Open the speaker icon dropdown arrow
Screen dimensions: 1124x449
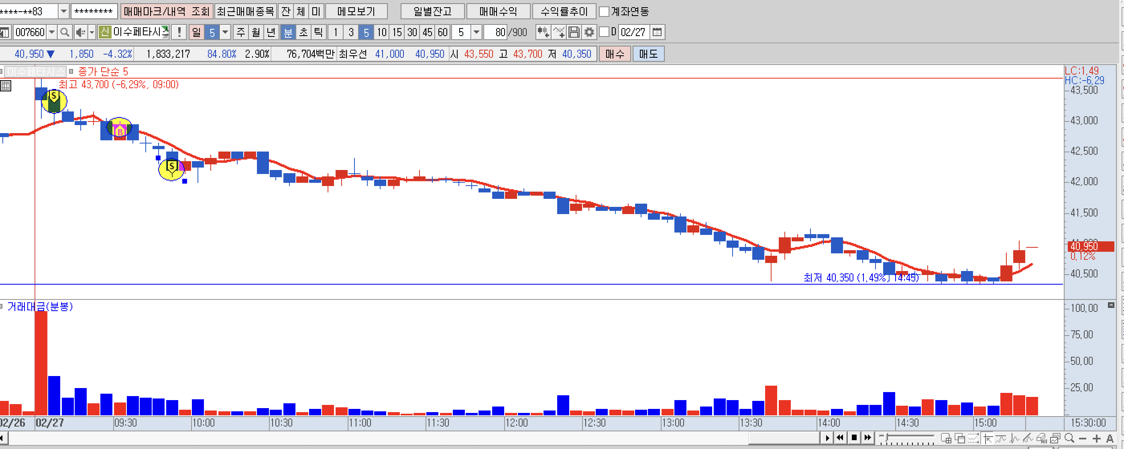pyautogui.click(x=92, y=32)
